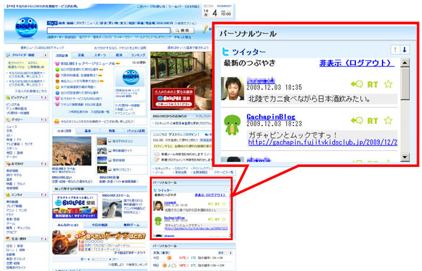Switch to the 芸能 news tab
This screenshot has height=271, width=422.
(81, 55)
